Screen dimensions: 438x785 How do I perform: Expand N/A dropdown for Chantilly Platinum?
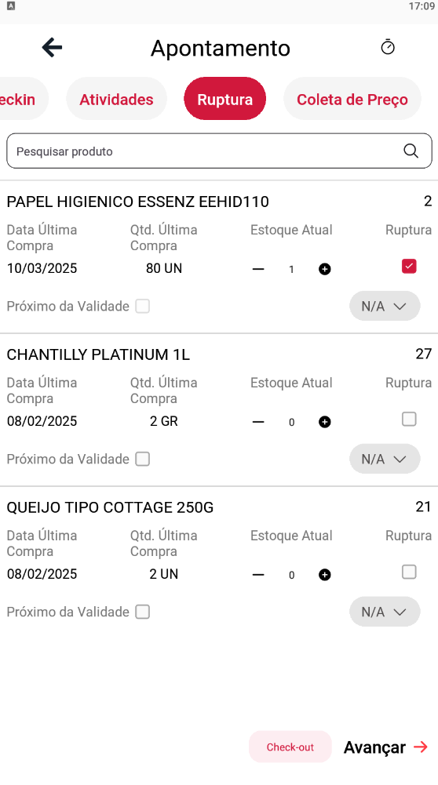[385, 459]
